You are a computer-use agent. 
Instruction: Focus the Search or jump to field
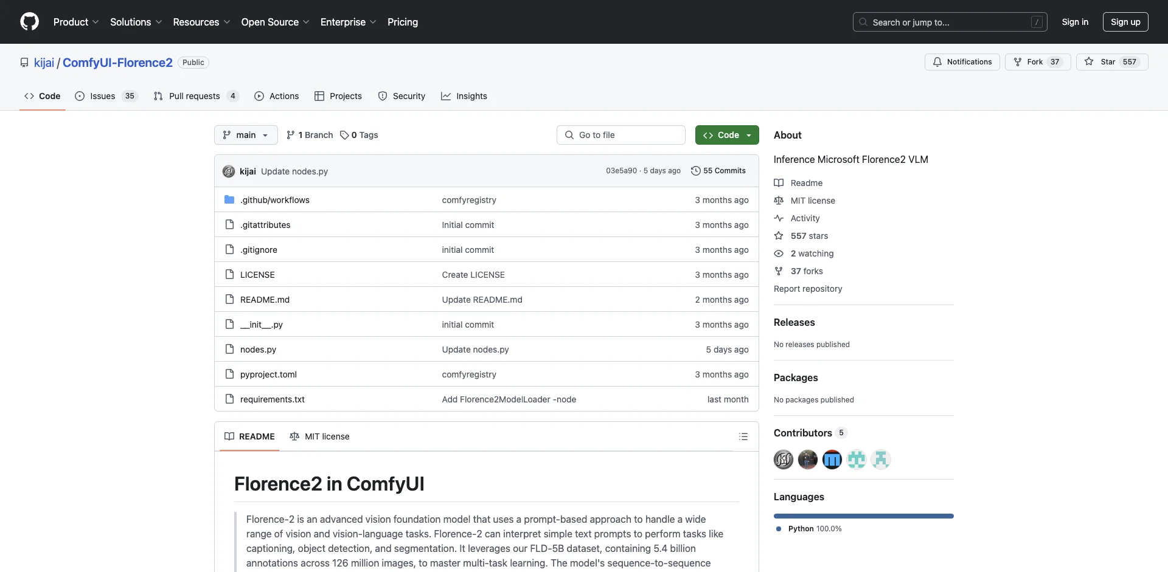tap(950, 22)
